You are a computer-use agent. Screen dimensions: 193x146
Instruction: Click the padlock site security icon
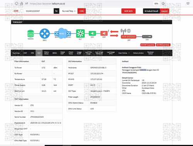click(x=22, y=3)
